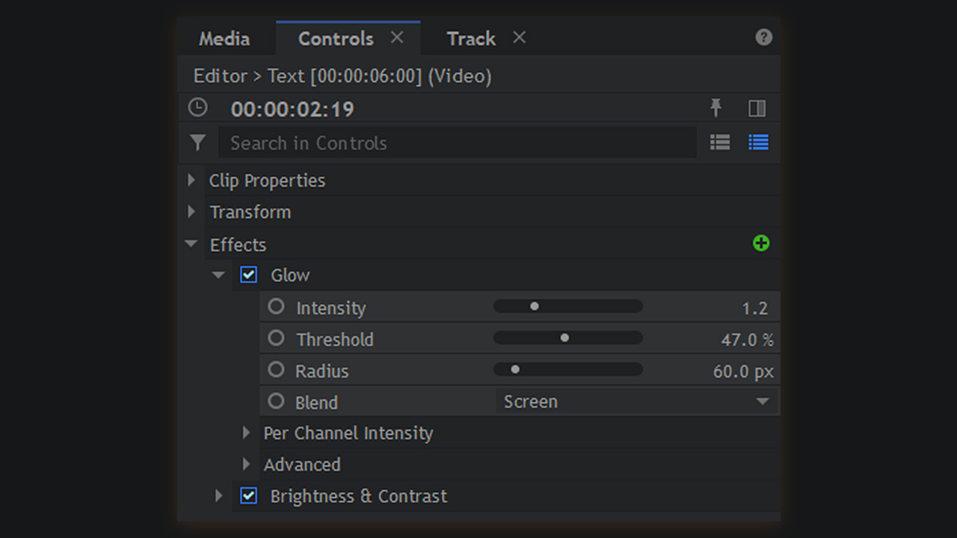Uncheck the Brightness & Contrast effect
957x538 pixels.
coord(249,495)
